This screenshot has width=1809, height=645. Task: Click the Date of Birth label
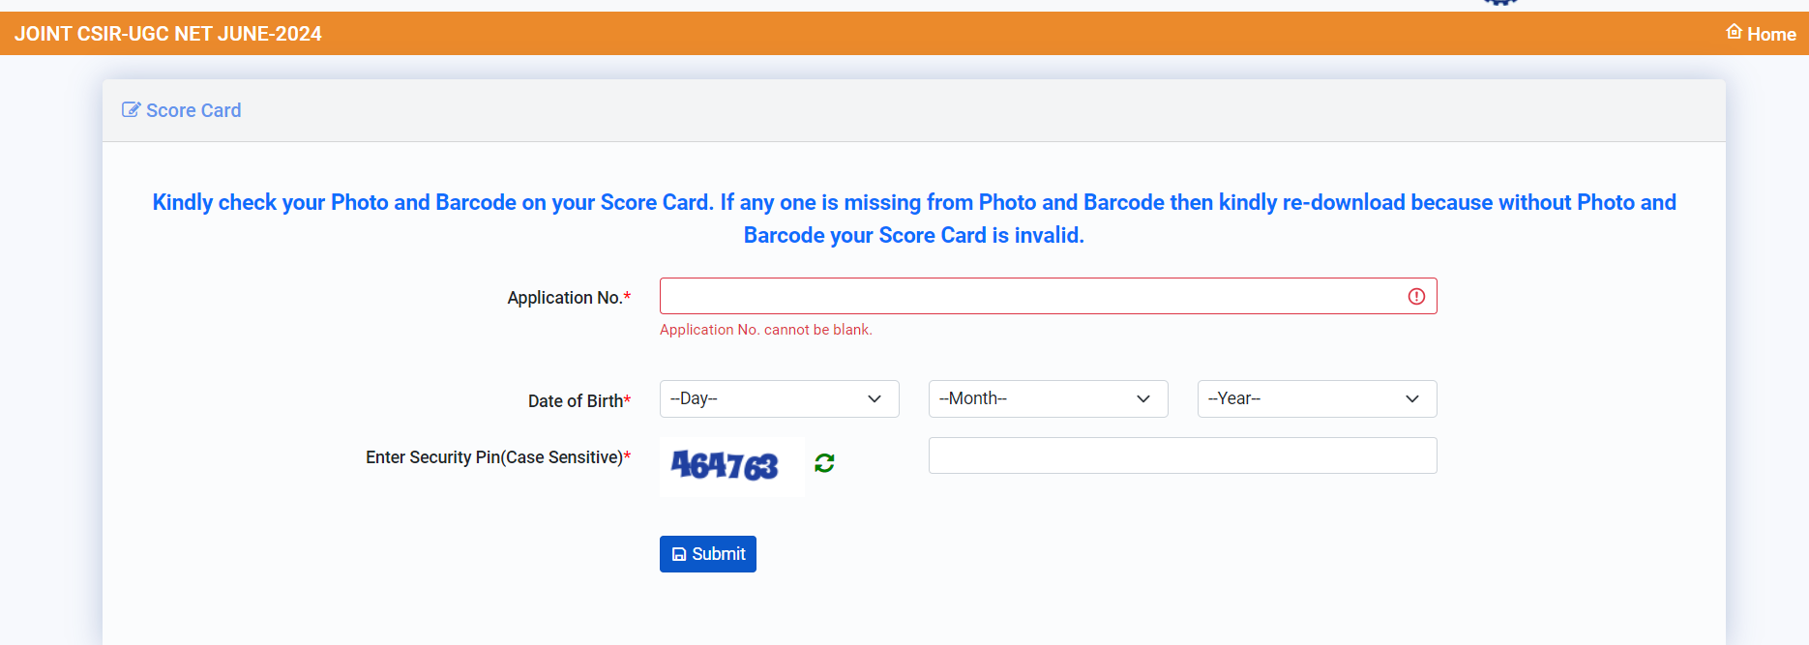click(x=579, y=401)
